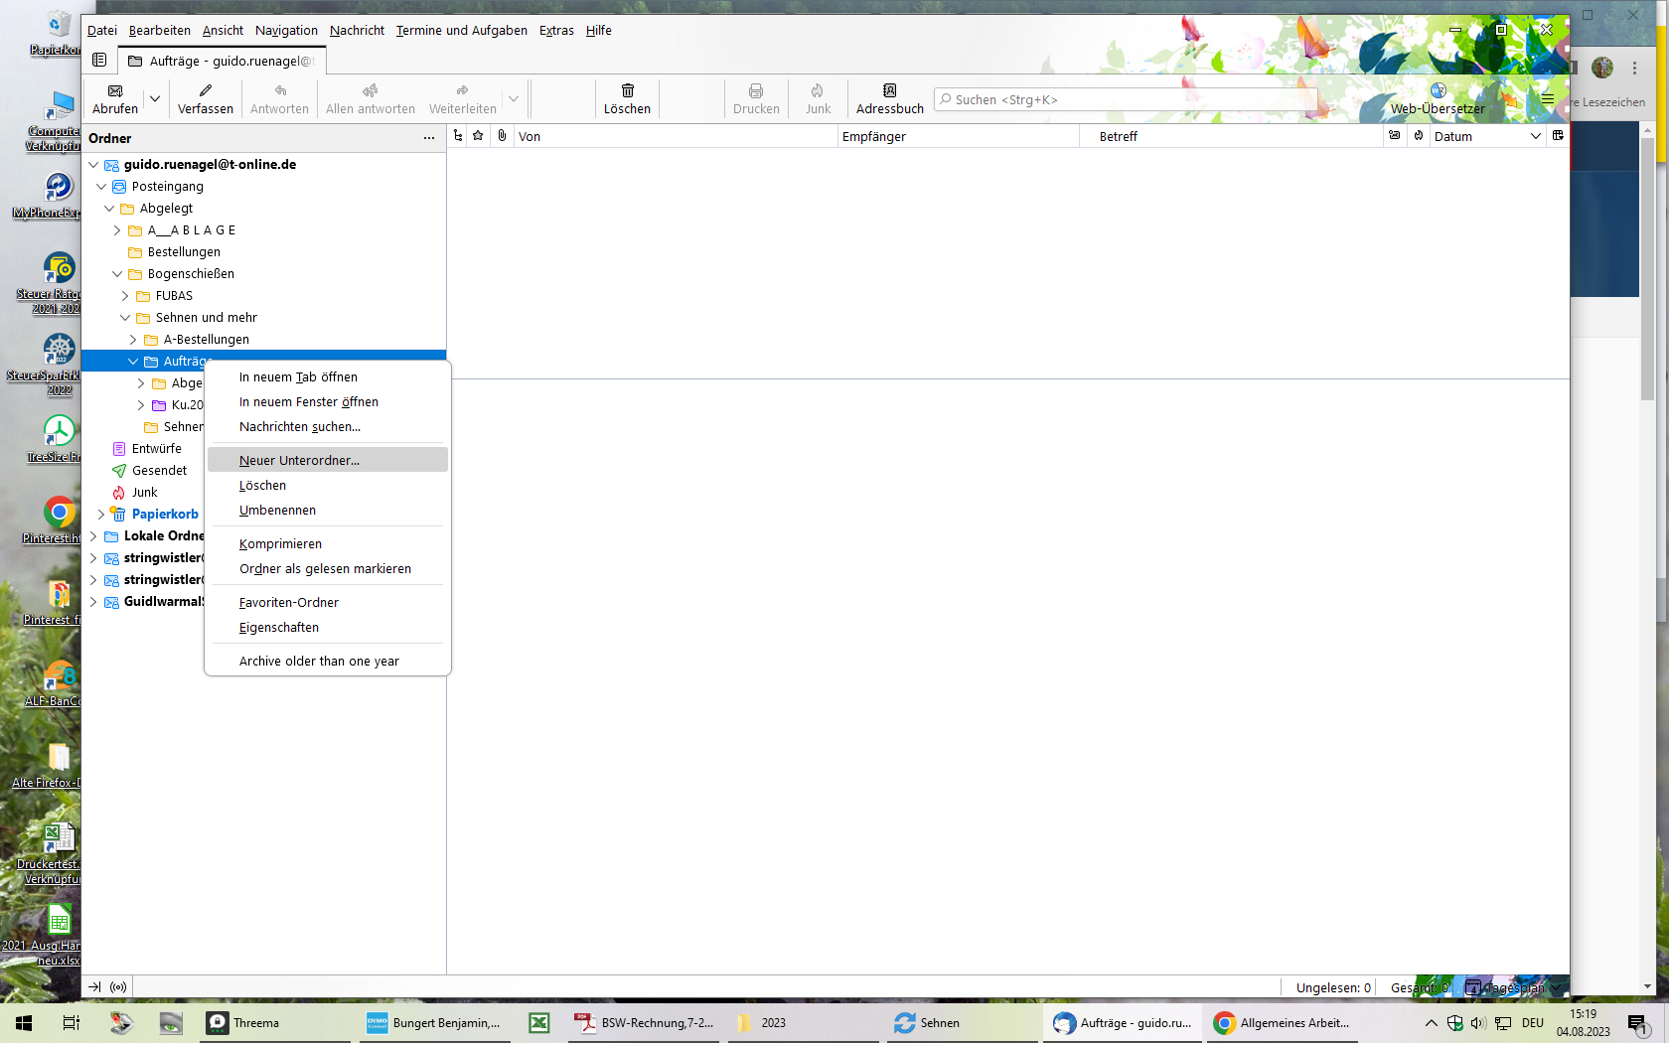Collapse the guido.ruenagel@t-online.de account

point(93,165)
